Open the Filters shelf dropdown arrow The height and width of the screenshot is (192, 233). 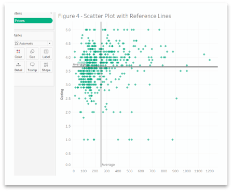(51, 13)
